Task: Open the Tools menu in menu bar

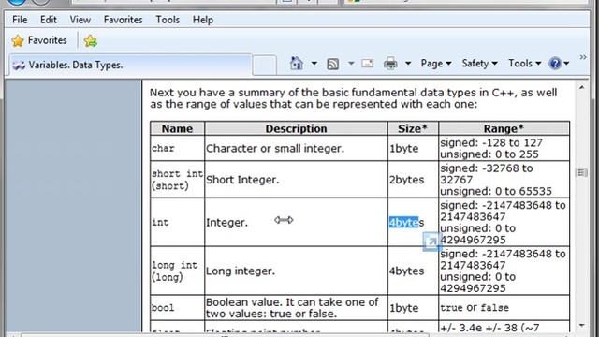Action: point(168,20)
